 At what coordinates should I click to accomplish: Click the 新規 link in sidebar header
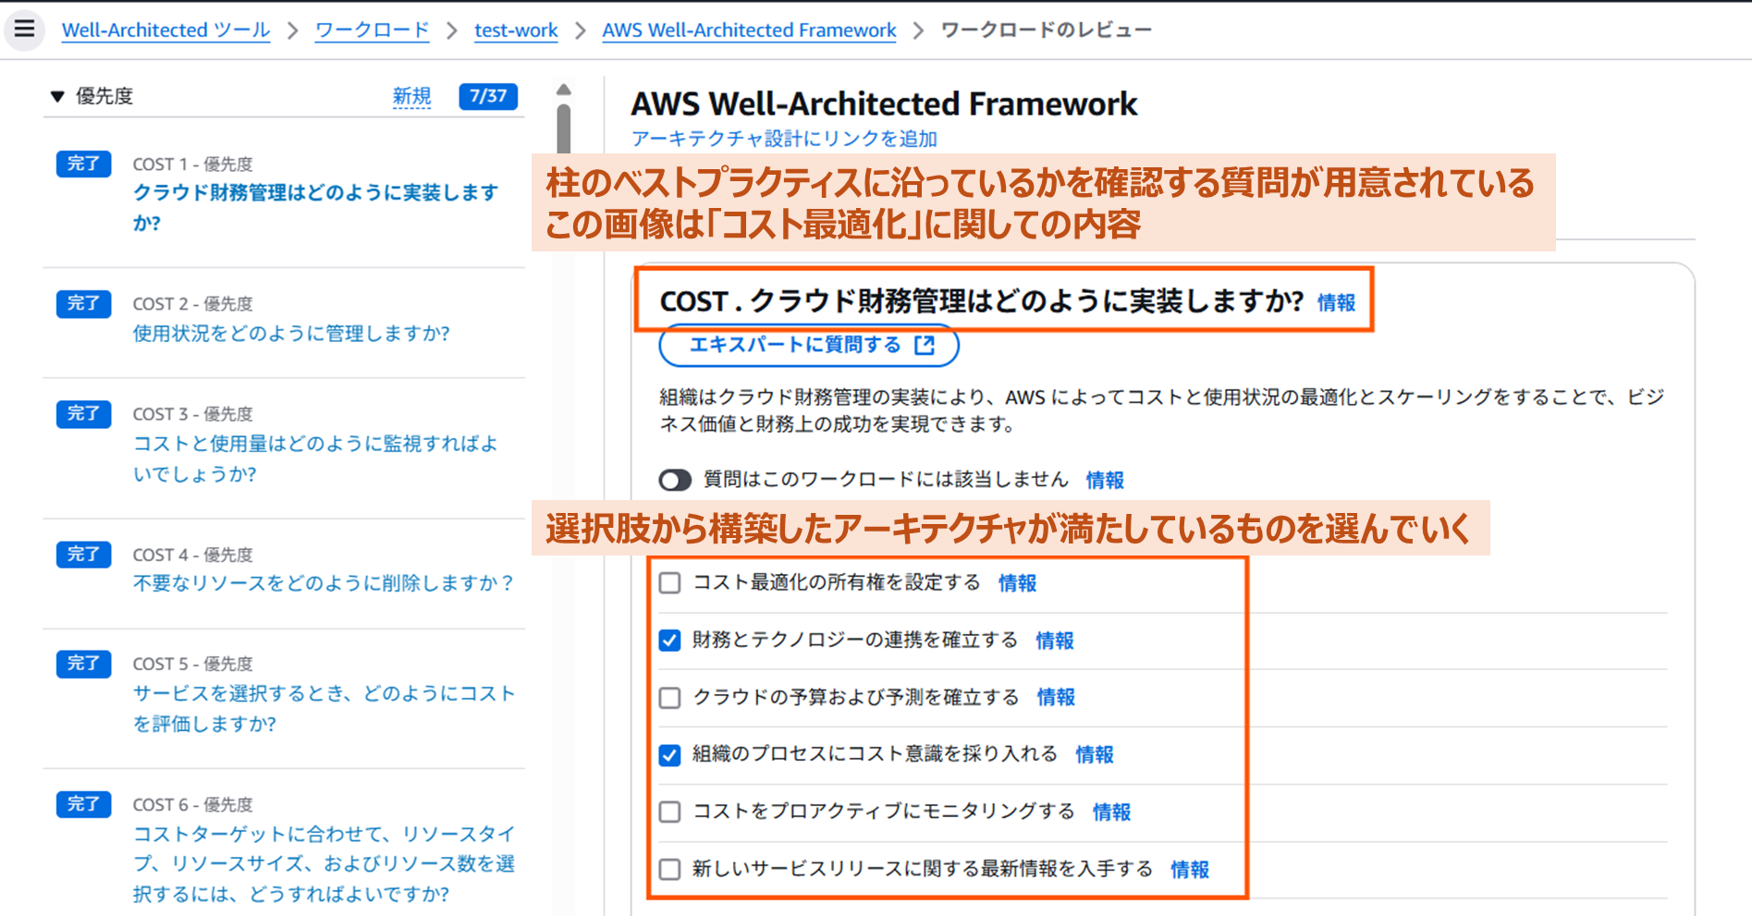(411, 96)
